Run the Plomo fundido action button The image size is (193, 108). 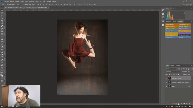[x=172, y=31]
